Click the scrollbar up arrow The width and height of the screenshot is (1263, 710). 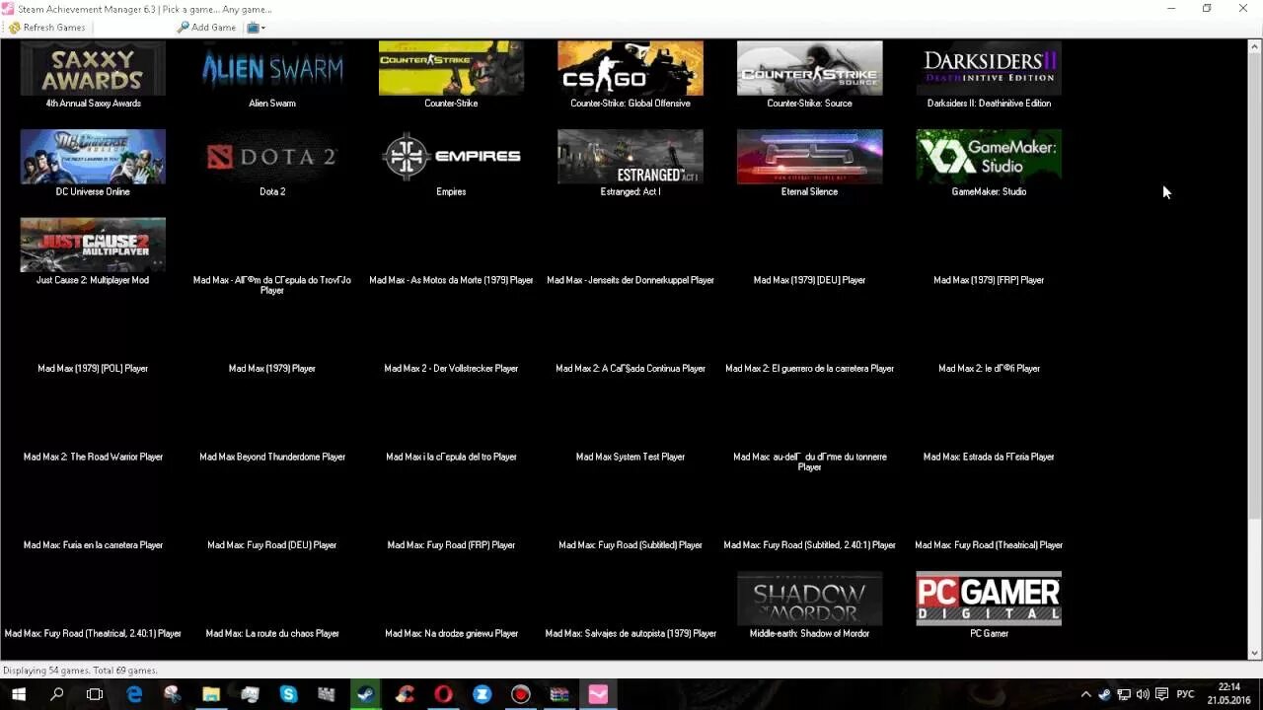coord(1255,46)
